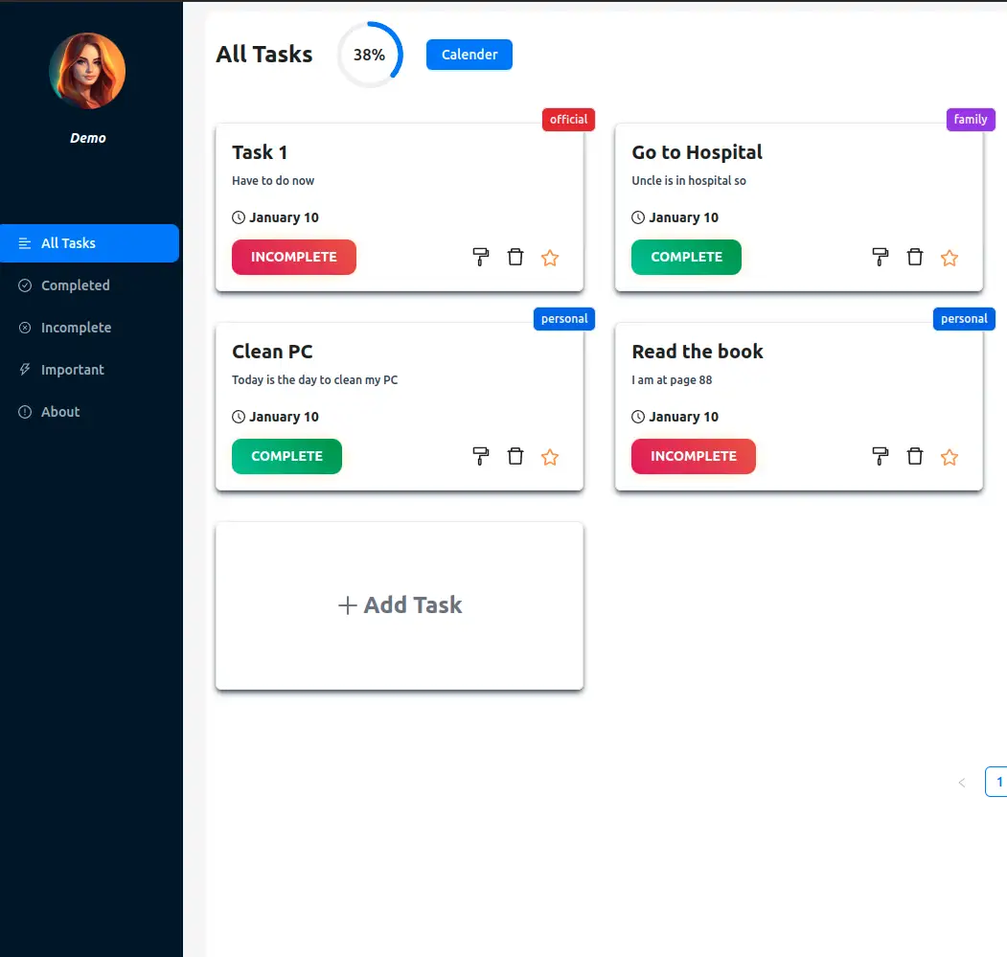Open the Calender view
The image size is (1007, 957).
click(x=469, y=55)
